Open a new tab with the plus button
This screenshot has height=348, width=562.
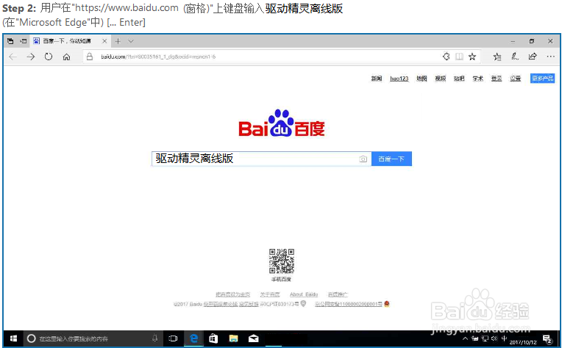pos(118,41)
